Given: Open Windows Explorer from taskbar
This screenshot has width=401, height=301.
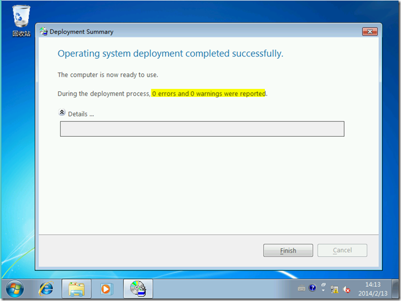Looking at the screenshot, I should [x=77, y=289].
